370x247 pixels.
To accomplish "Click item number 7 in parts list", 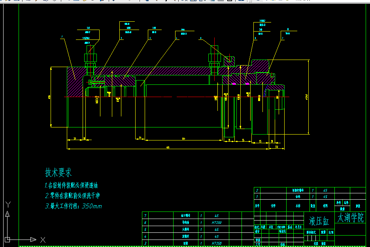I will click(x=145, y=215).
